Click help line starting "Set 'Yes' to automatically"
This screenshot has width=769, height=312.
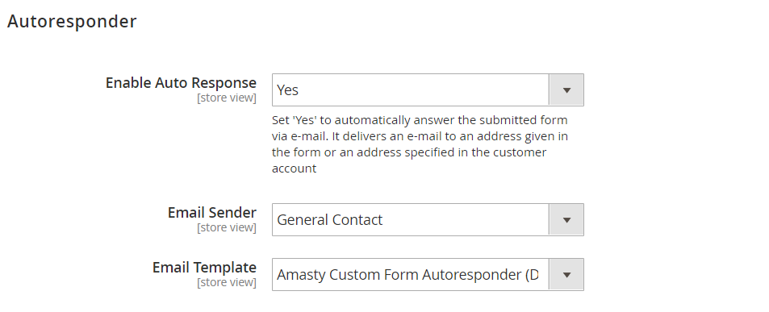coord(420,120)
